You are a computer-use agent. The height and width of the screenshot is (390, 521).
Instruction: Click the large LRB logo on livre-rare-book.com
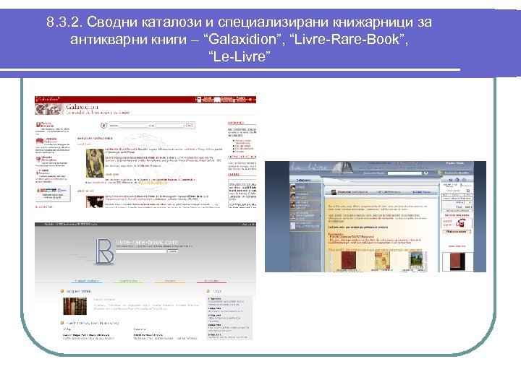pyautogui.click(x=104, y=251)
